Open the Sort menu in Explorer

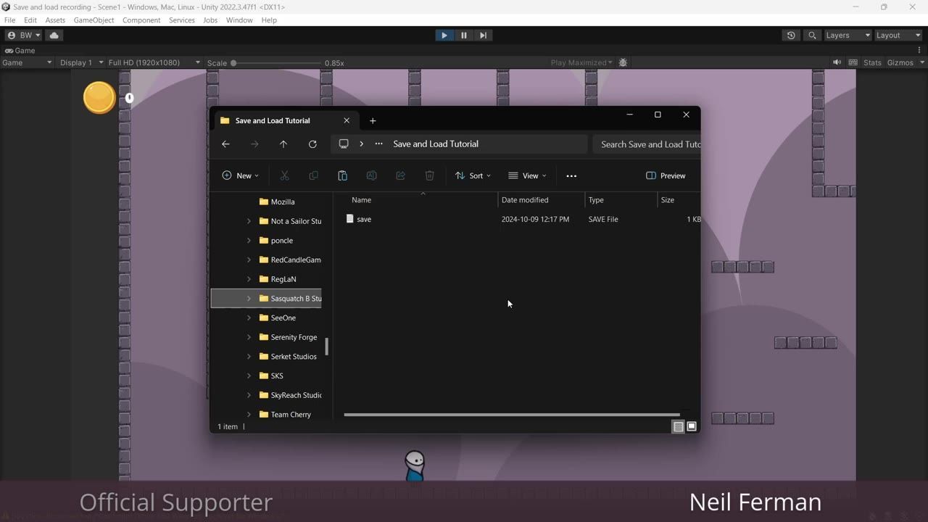(x=473, y=175)
